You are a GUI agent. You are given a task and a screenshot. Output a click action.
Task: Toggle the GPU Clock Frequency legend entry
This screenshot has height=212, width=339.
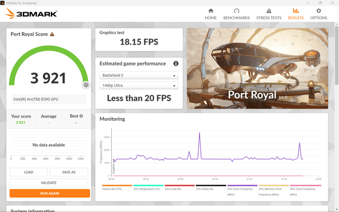click(305, 190)
